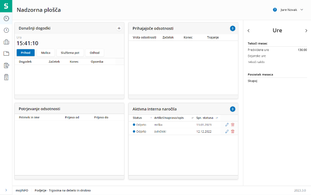Open the clock icon in sidebar

(x=6, y=30)
